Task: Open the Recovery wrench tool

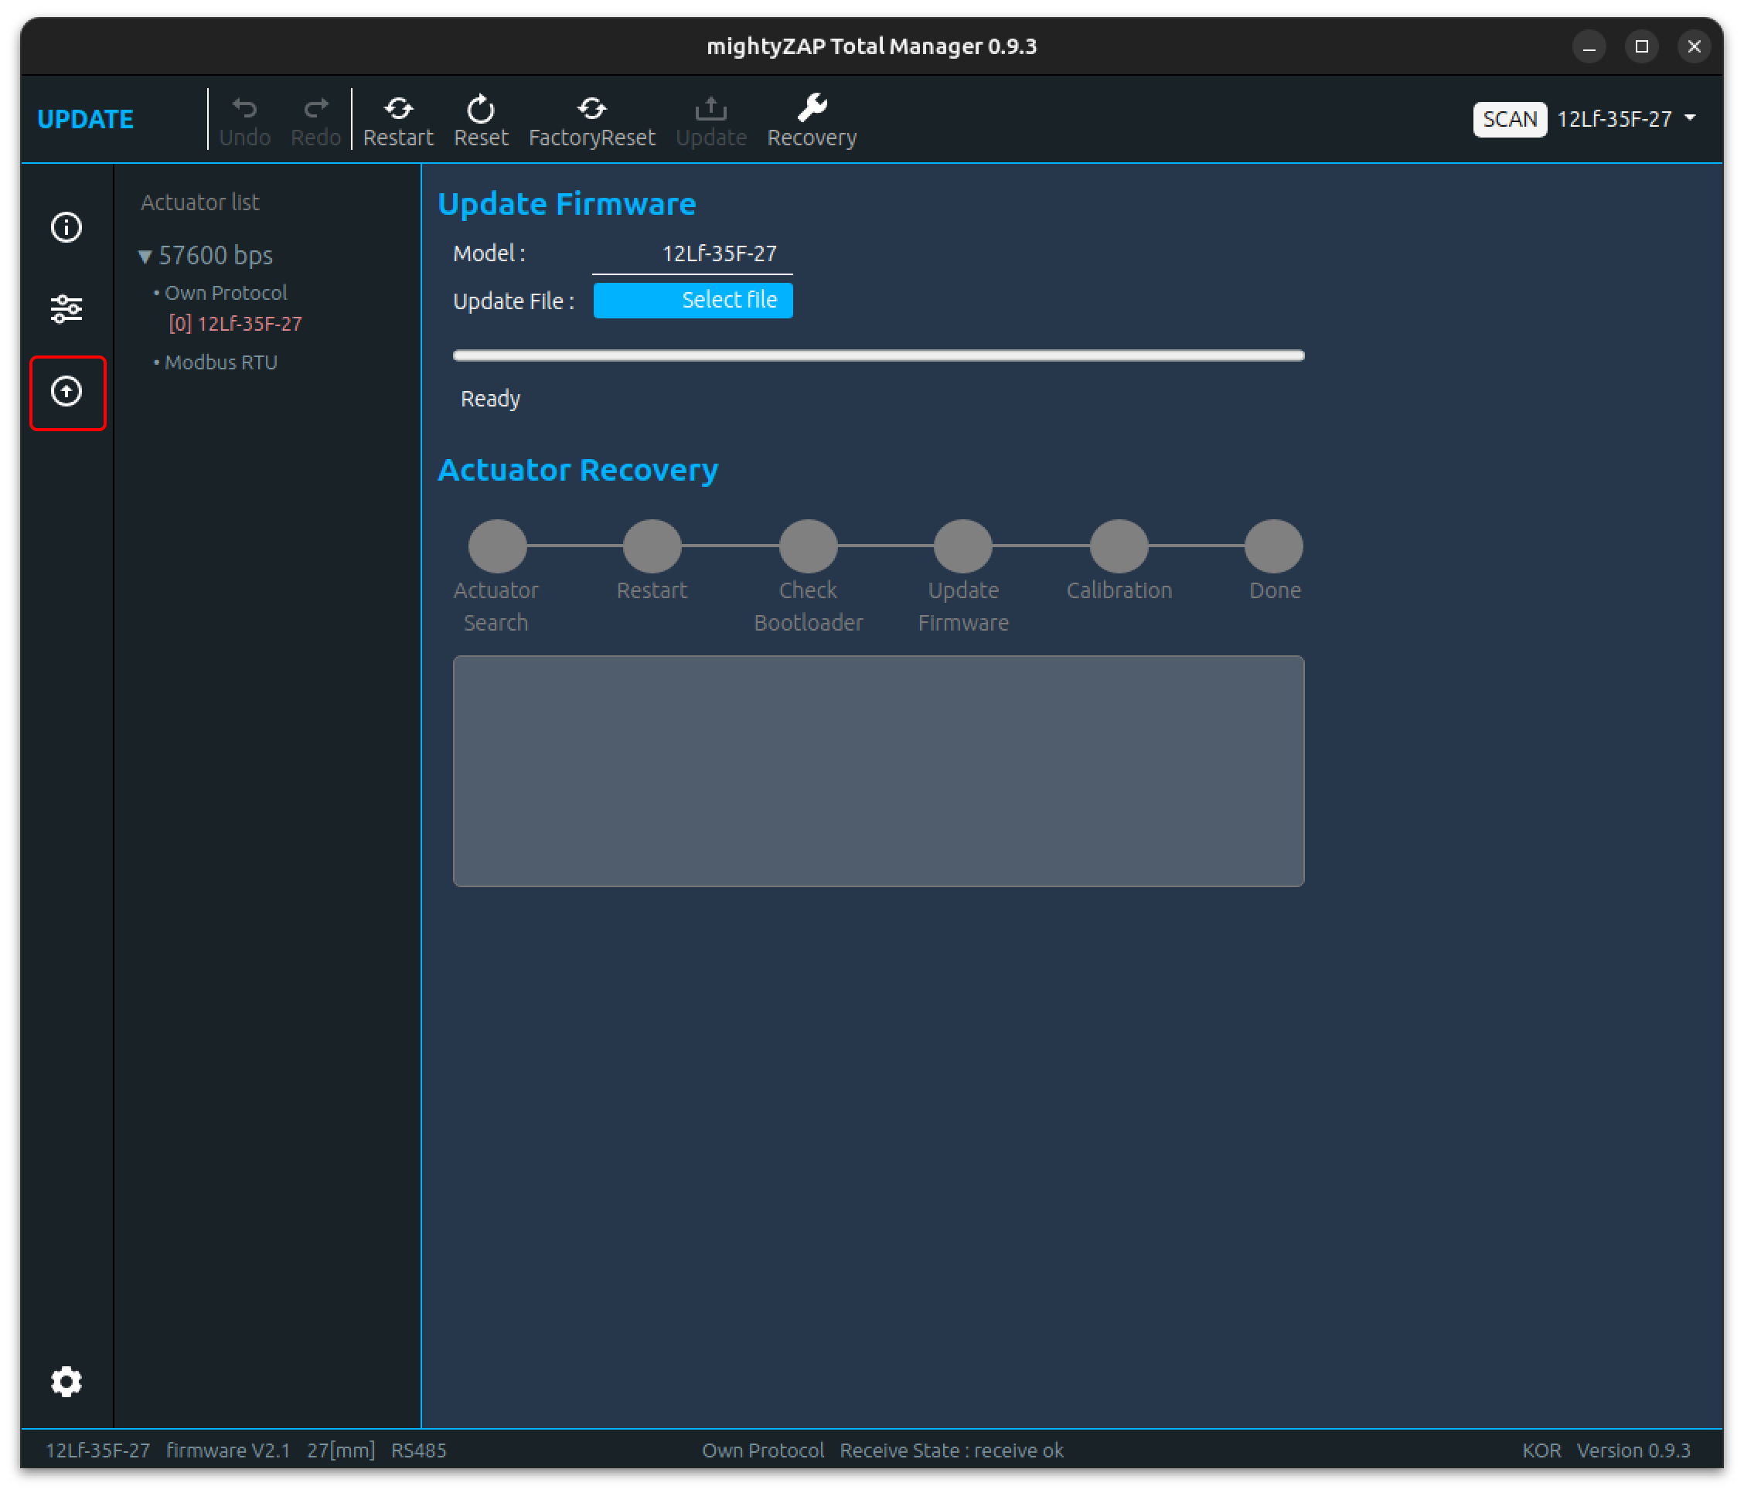Action: 812,108
